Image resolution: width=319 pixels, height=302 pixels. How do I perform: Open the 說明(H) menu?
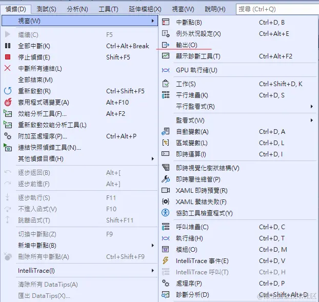(215, 9)
